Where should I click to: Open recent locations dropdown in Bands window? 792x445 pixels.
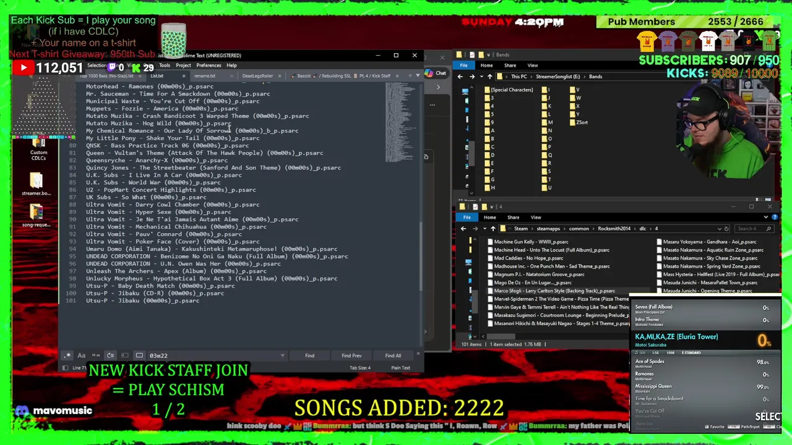(480, 77)
